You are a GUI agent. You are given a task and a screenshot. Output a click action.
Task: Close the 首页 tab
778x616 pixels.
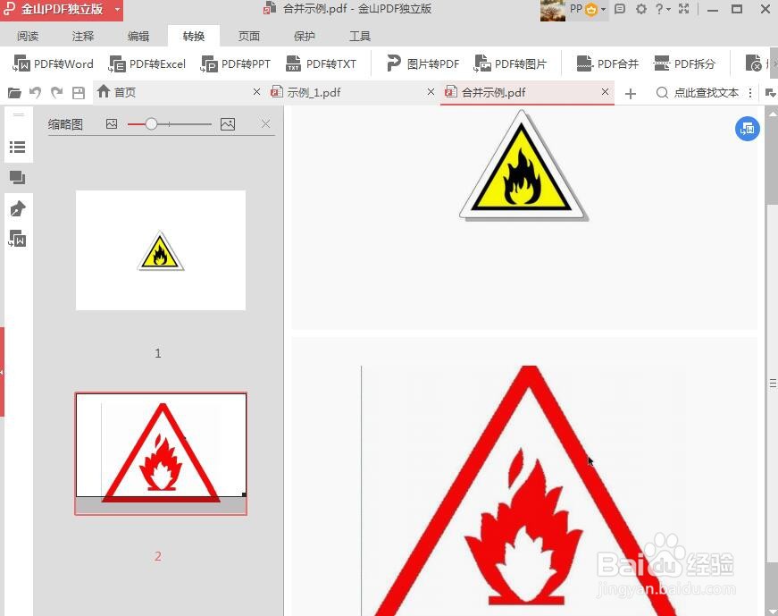(256, 92)
